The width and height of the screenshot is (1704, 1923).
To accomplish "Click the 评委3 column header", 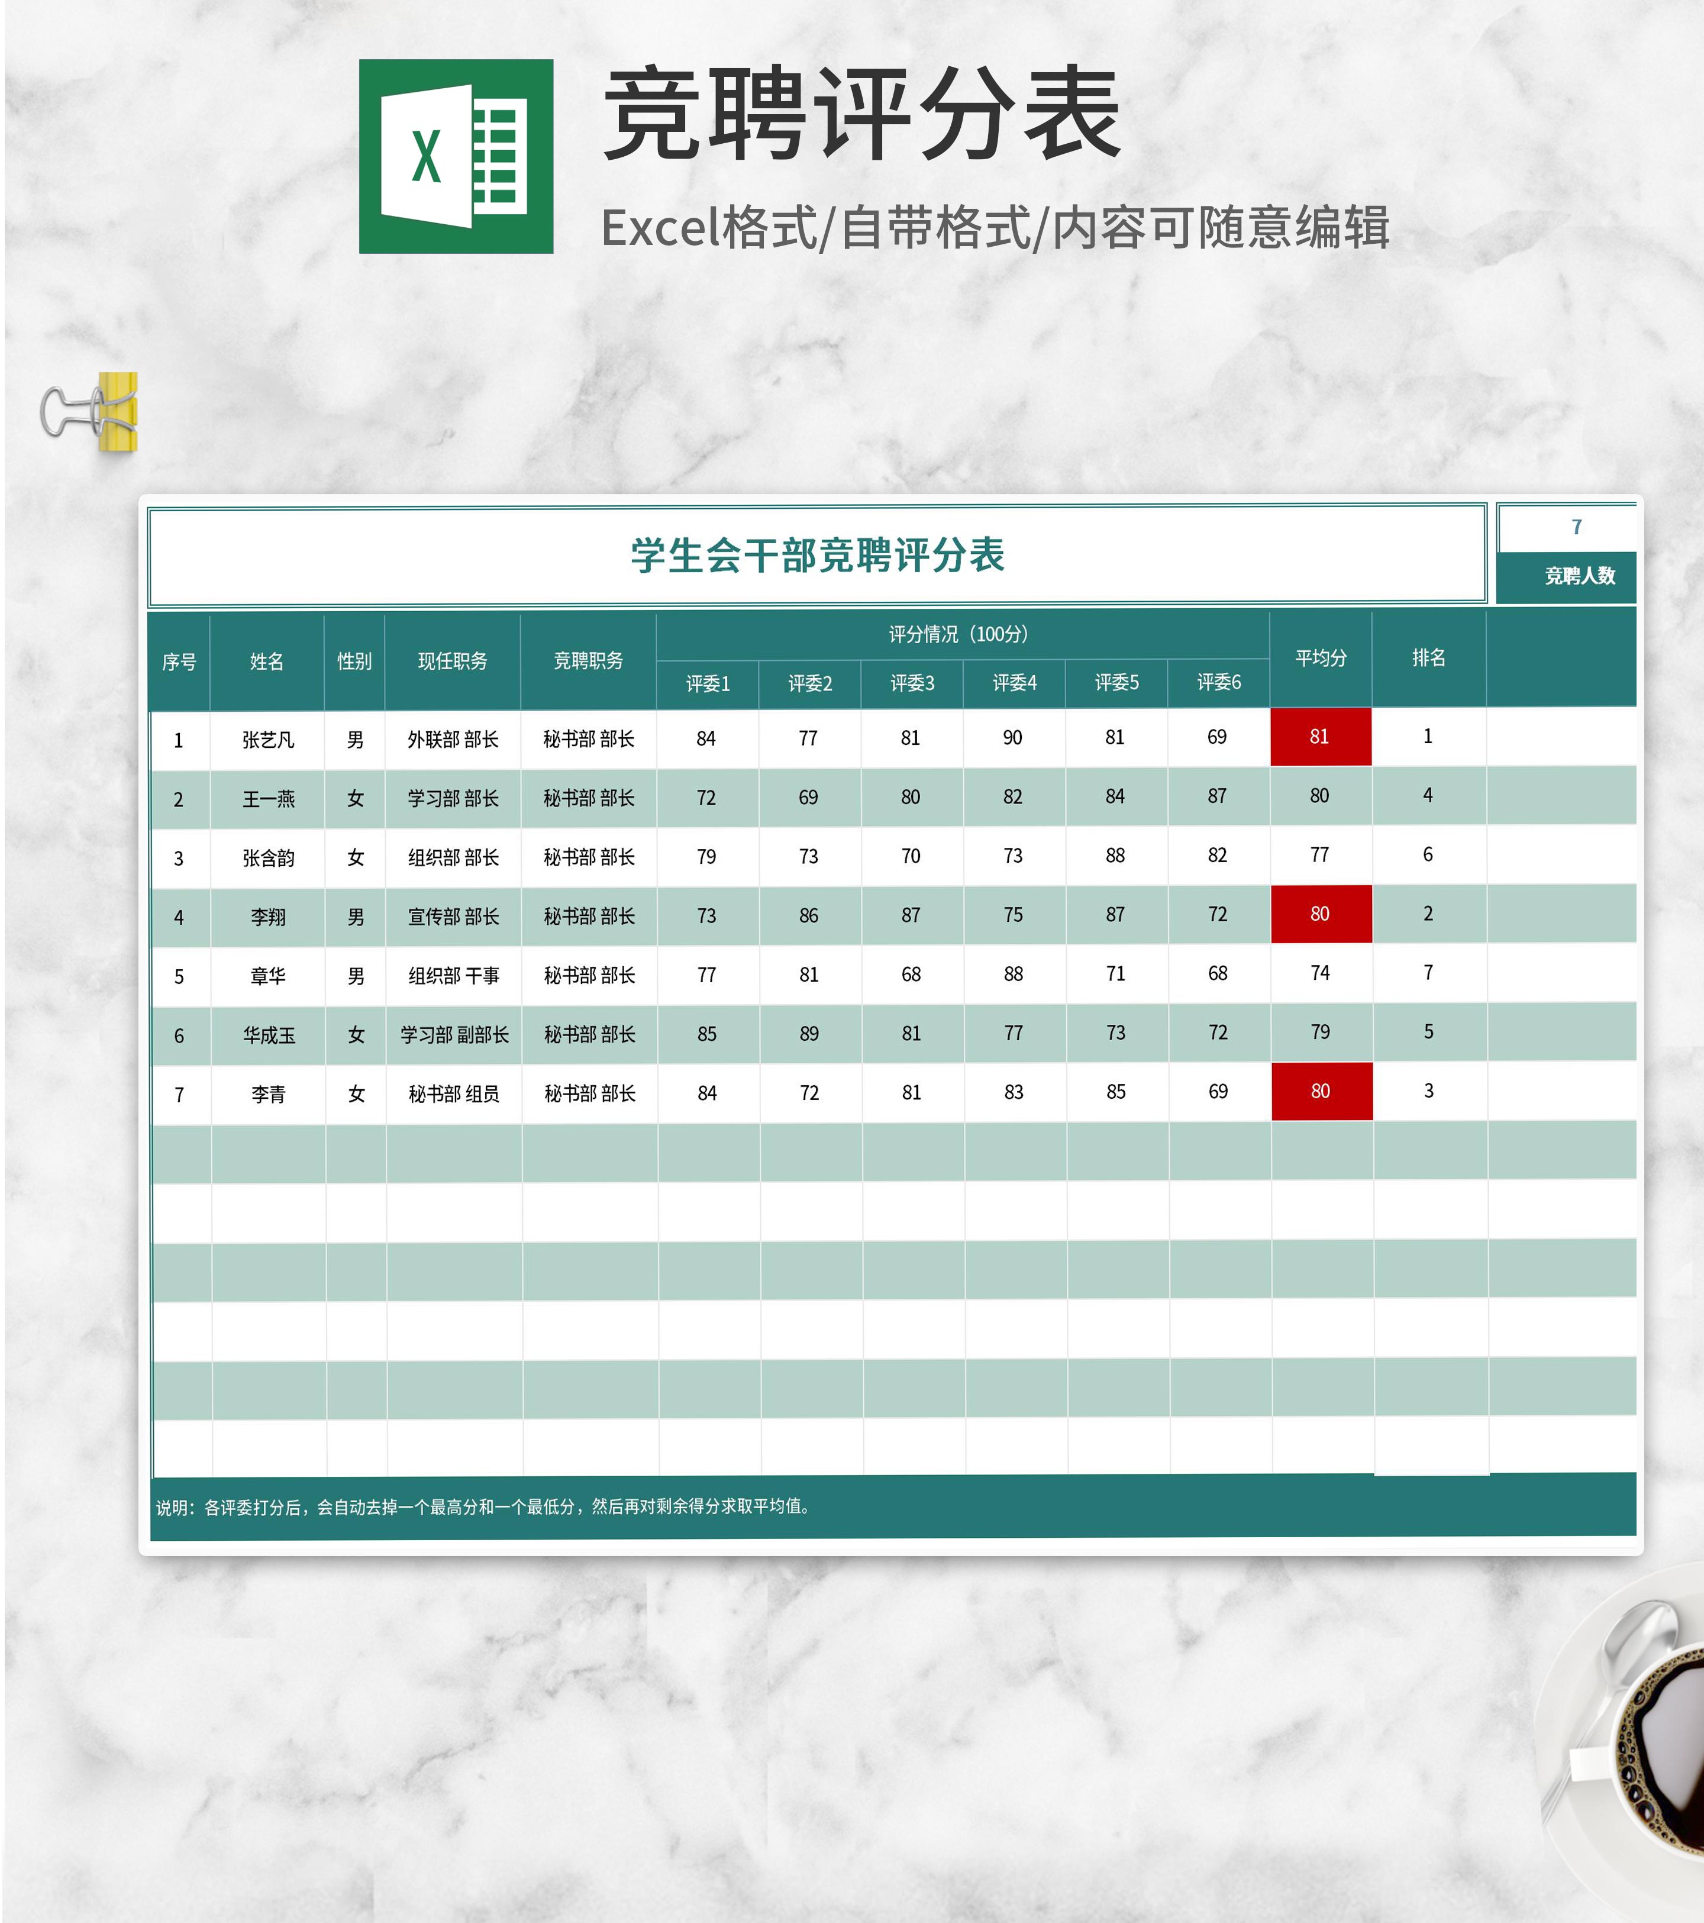I will coord(912,683).
